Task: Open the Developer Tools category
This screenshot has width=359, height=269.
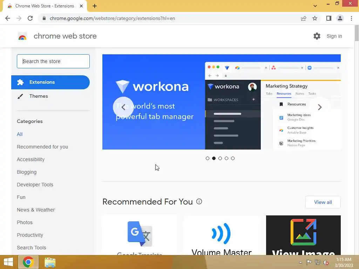Action: [35, 185]
